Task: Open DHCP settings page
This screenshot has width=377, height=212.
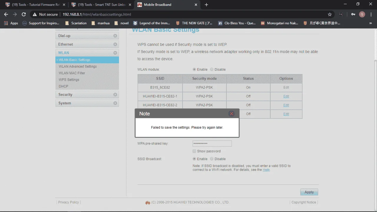Action: point(63,86)
